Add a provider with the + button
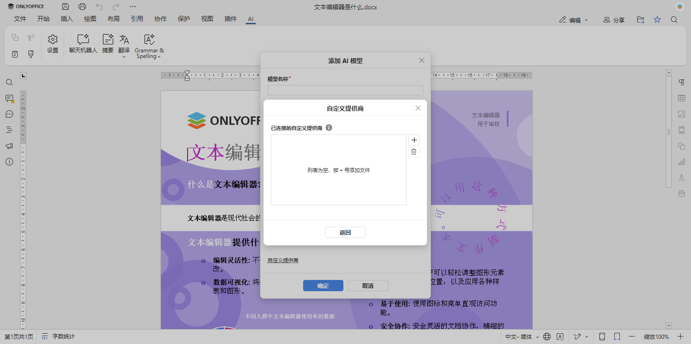 [414, 140]
